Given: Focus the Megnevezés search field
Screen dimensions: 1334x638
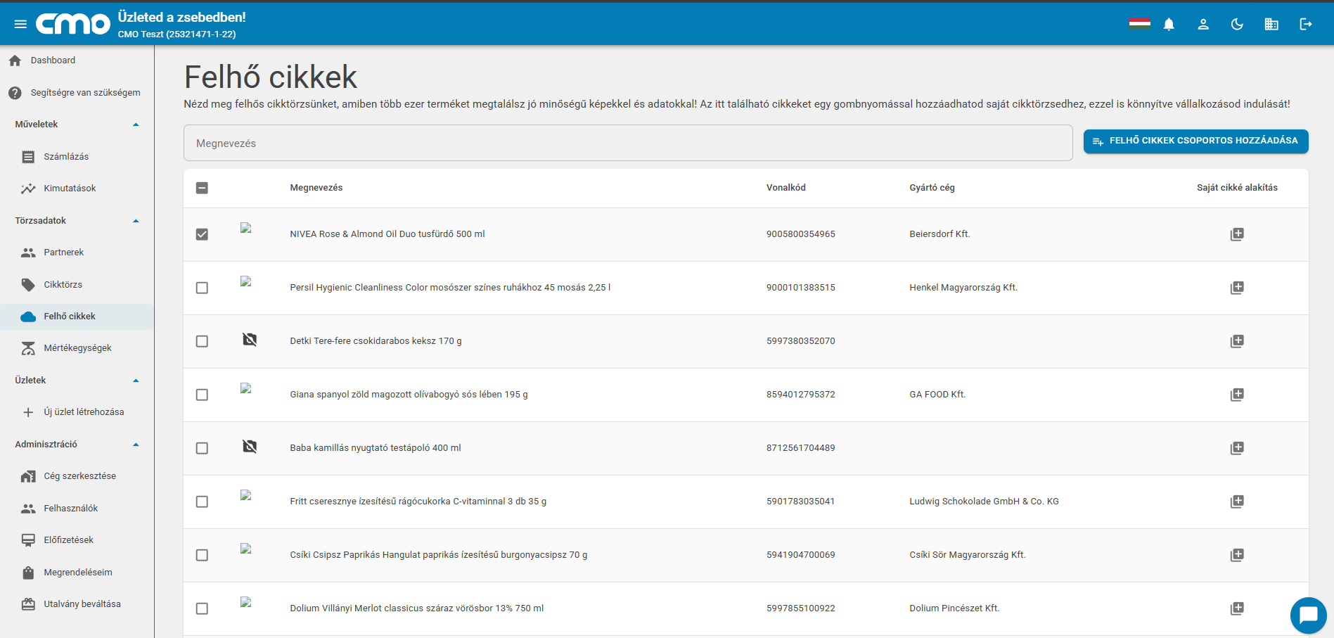Looking at the screenshot, I should click(628, 143).
